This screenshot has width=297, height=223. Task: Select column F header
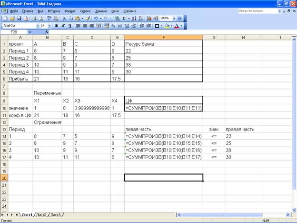[163, 37]
